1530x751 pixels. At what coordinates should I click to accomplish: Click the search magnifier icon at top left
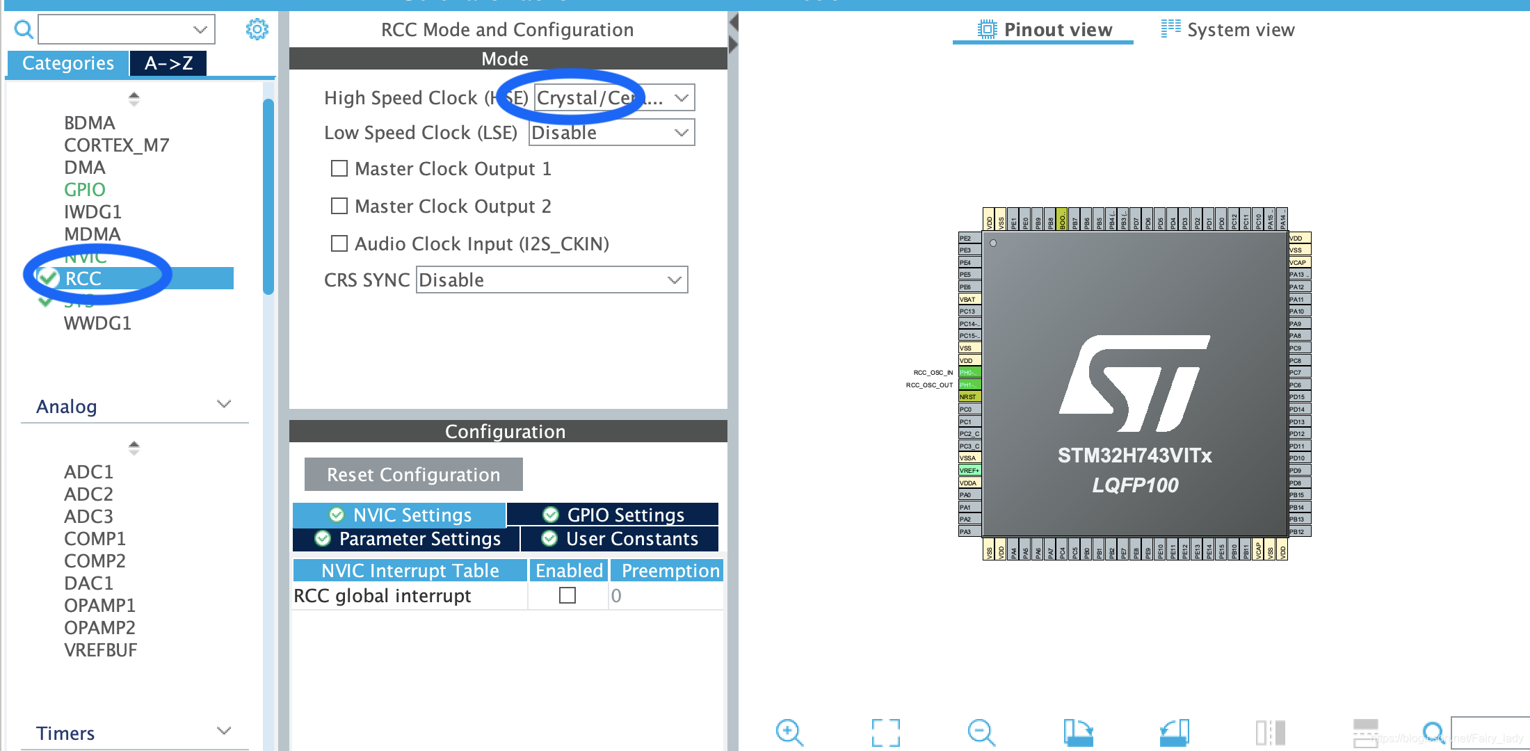(24, 29)
